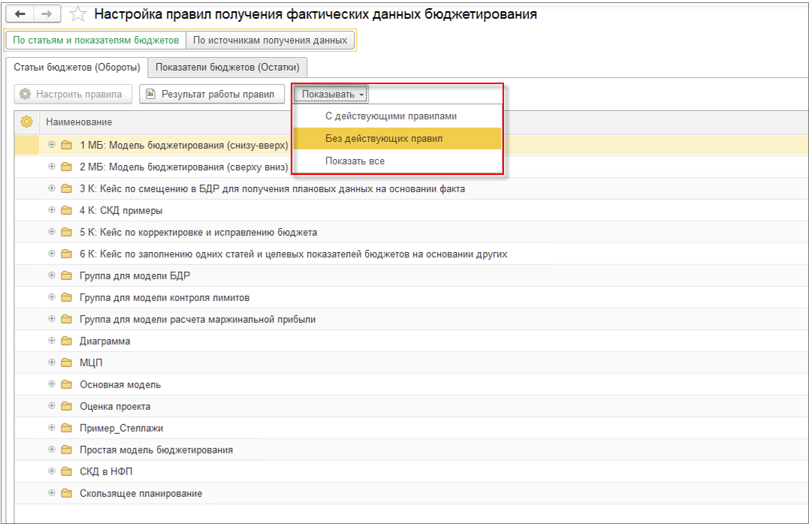Expand 3 К: Кейс по смещению в БДР
Screen dimensions: 809x524
coord(52,188)
